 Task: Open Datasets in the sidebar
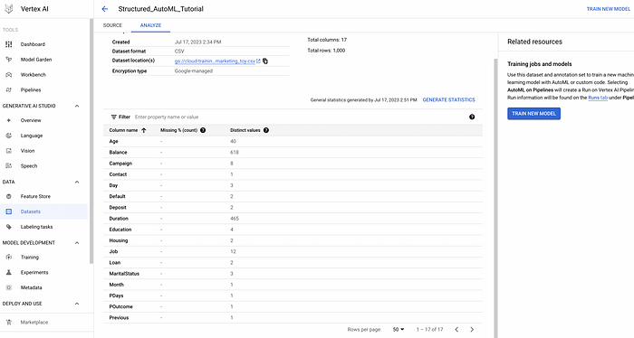43,211
